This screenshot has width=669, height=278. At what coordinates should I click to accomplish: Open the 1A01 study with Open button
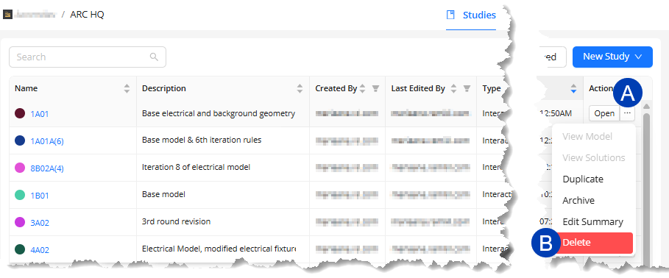point(604,113)
